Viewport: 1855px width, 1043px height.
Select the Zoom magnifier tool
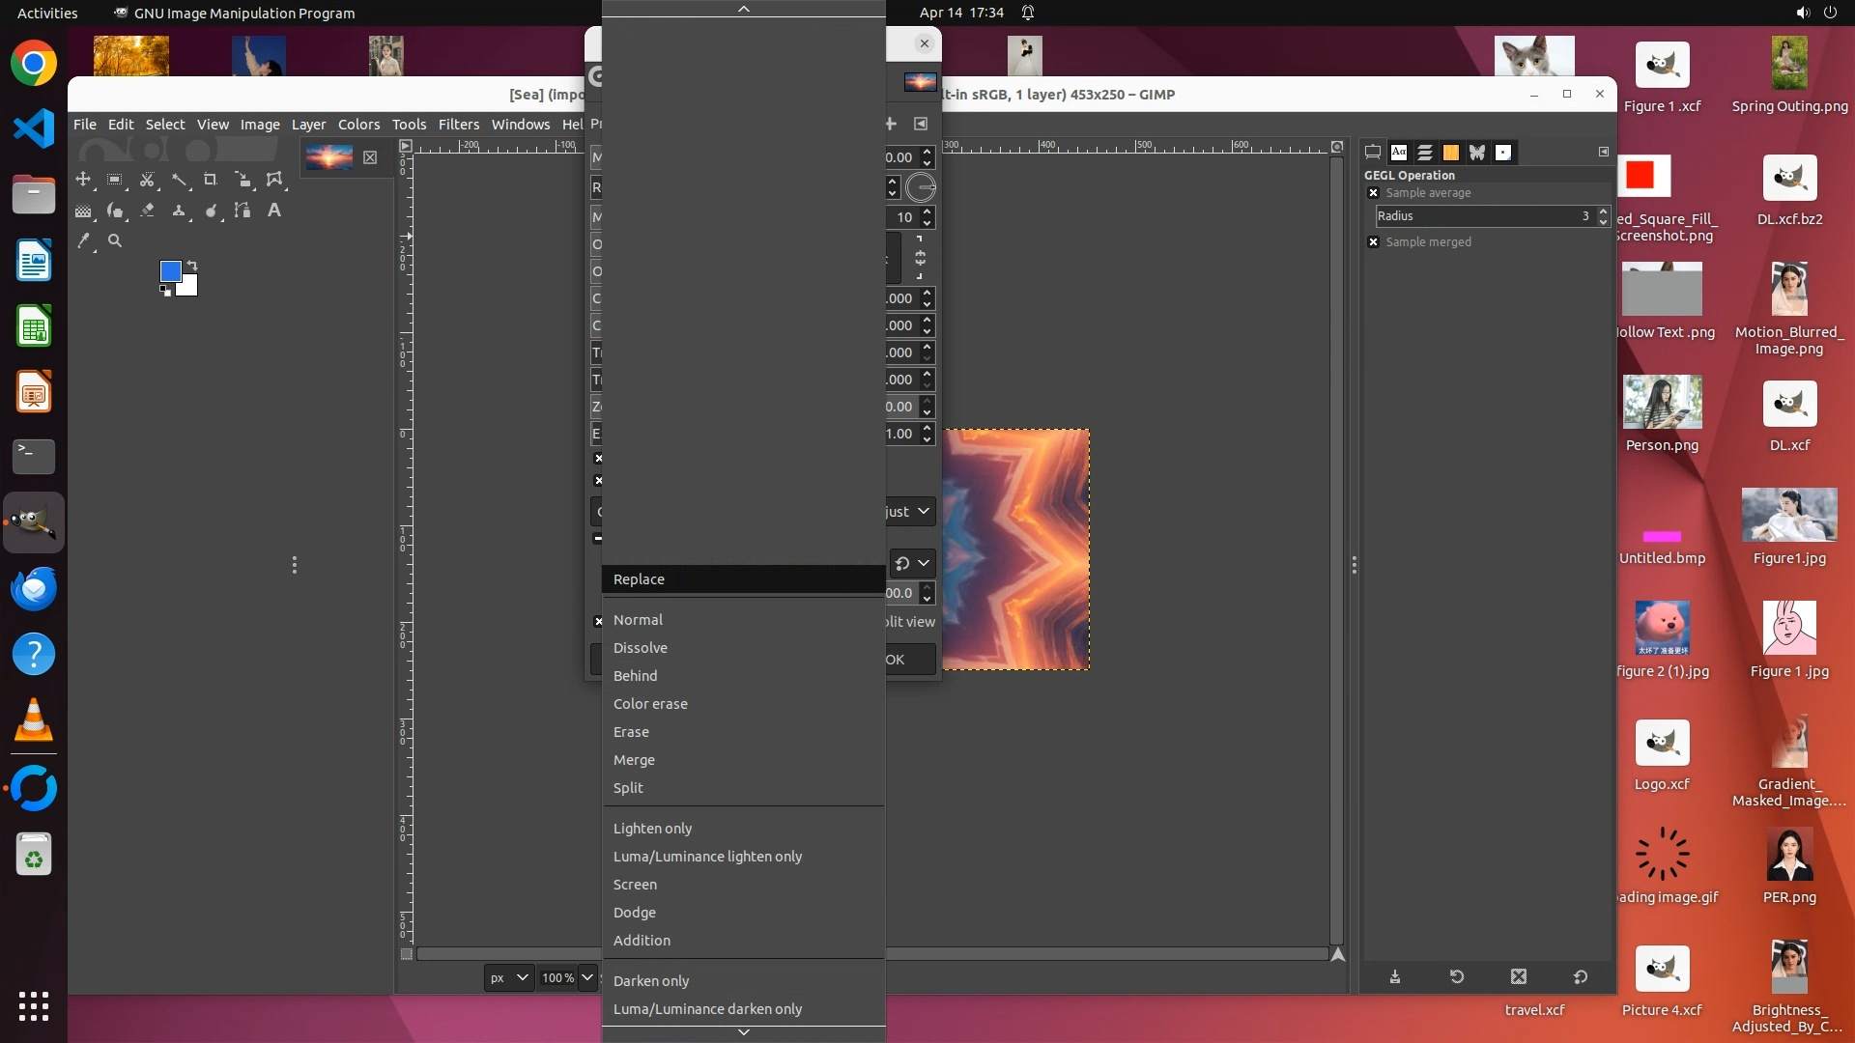click(115, 241)
